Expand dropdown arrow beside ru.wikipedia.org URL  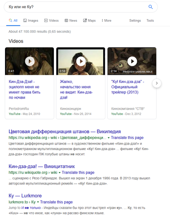click(109, 138)
